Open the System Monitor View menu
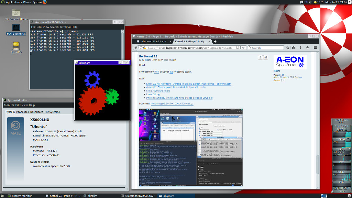Screen dimensions: 352x198 click(x=25, y=105)
